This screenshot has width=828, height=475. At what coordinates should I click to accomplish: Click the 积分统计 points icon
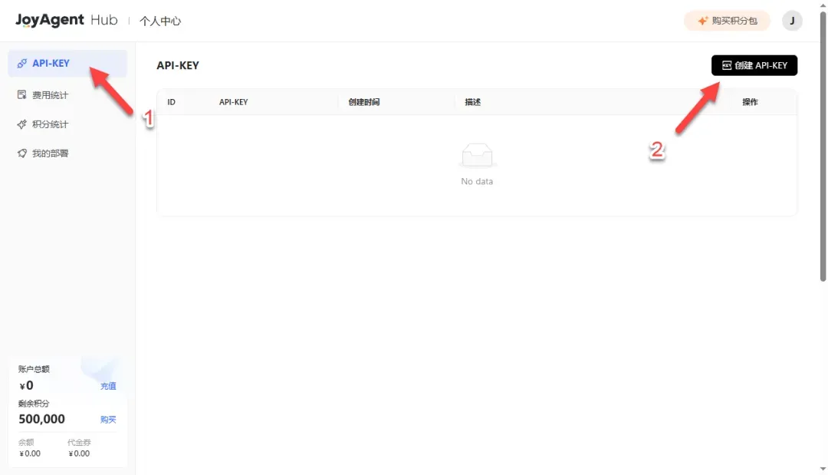click(21, 124)
